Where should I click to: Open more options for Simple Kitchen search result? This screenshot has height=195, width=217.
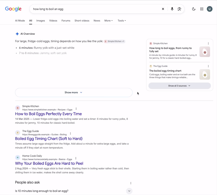coord(76,109)
